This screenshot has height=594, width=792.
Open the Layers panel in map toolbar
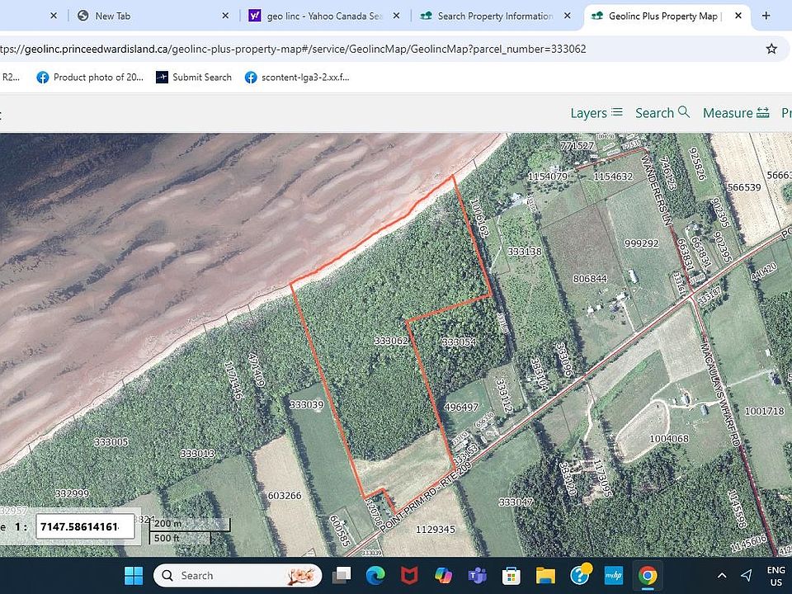[596, 113]
